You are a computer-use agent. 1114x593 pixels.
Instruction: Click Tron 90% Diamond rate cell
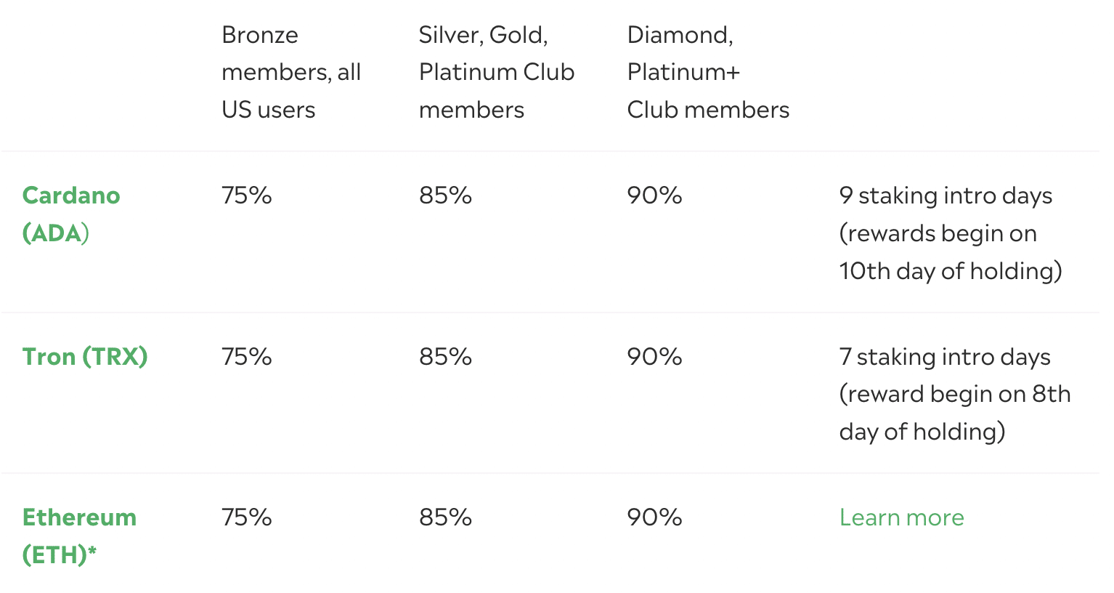point(654,356)
